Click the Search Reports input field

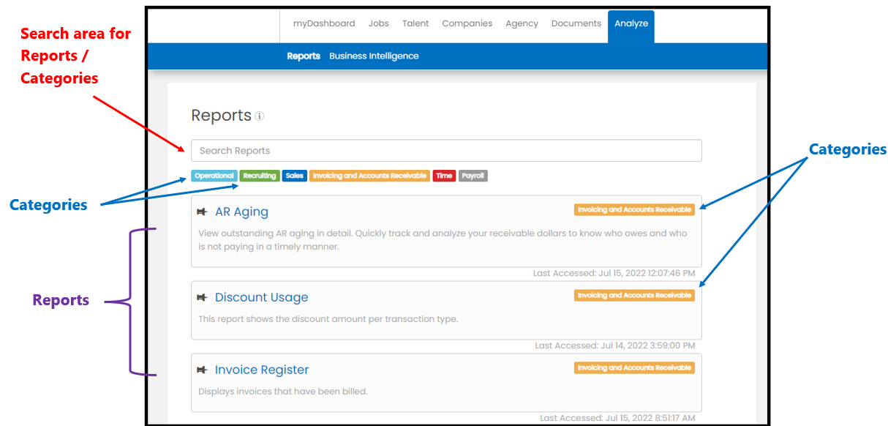coord(446,151)
